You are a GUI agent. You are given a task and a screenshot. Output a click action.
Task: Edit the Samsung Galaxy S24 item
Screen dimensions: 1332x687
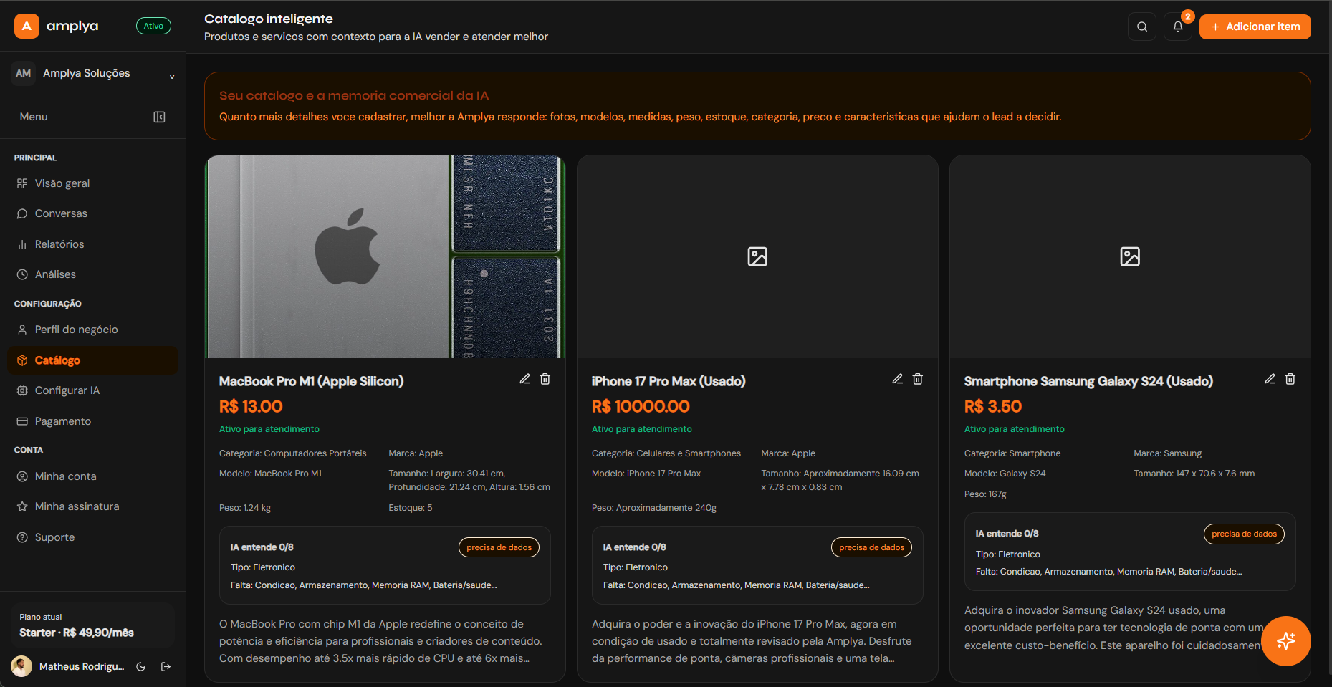point(1270,379)
